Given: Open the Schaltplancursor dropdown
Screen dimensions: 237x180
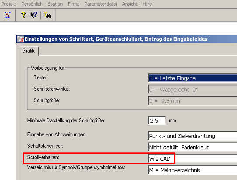Looking at the screenshot, I should 192,147.
